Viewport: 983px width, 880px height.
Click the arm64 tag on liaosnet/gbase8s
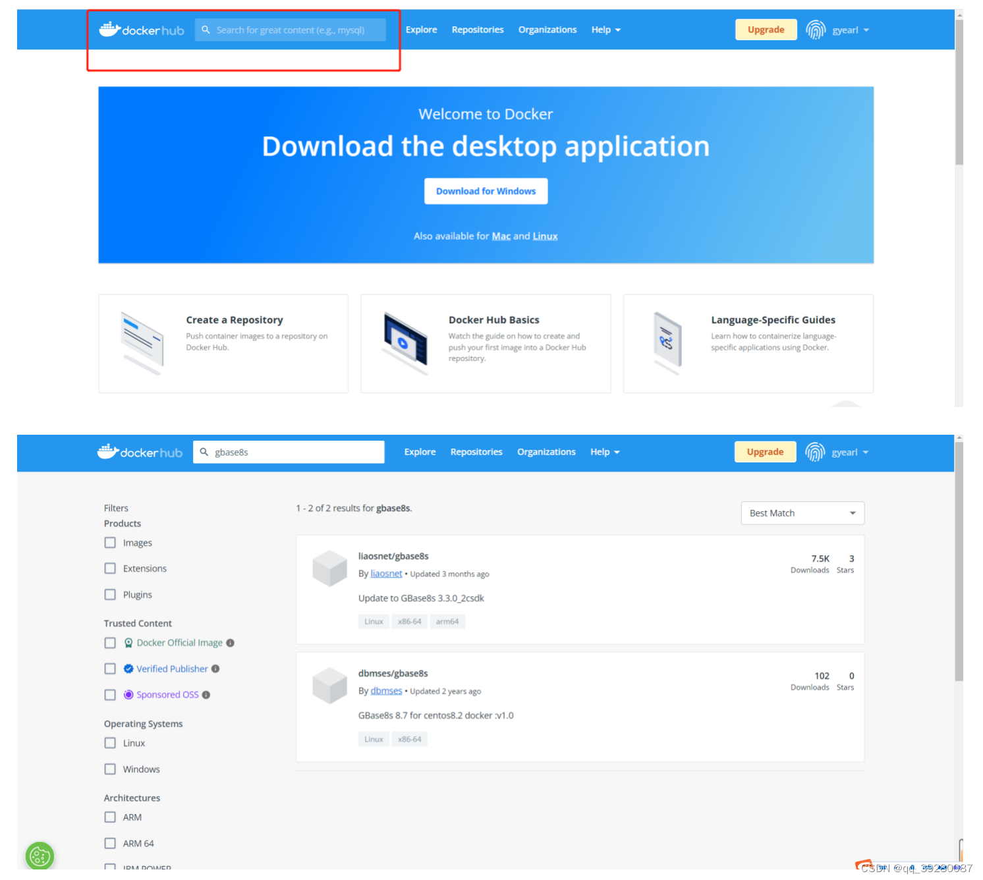tap(447, 622)
